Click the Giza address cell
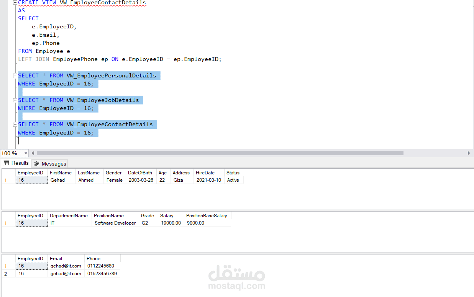The width and height of the screenshot is (474, 297). 182,180
